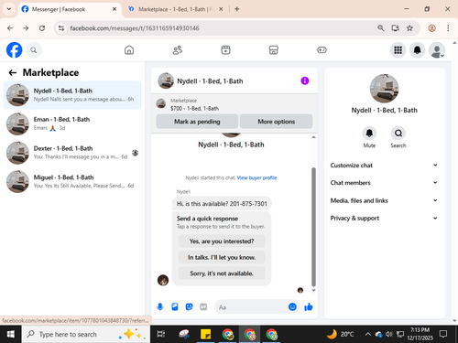Expand Media, files and links section
This screenshot has height=343, width=458.
[384, 200]
